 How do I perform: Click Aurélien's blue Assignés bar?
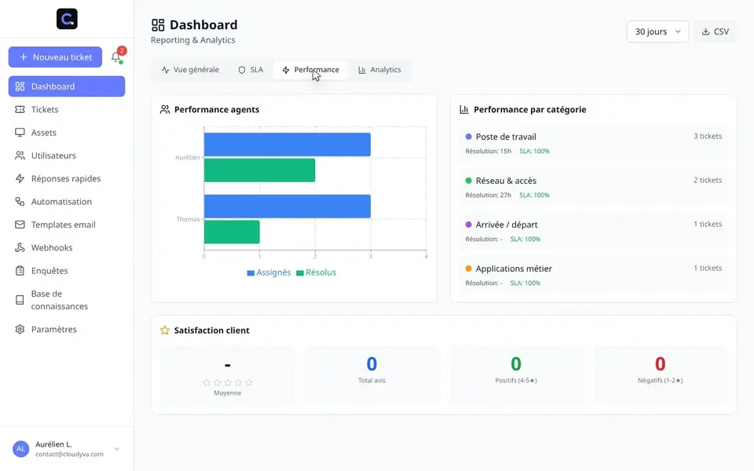pyautogui.click(x=287, y=144)
